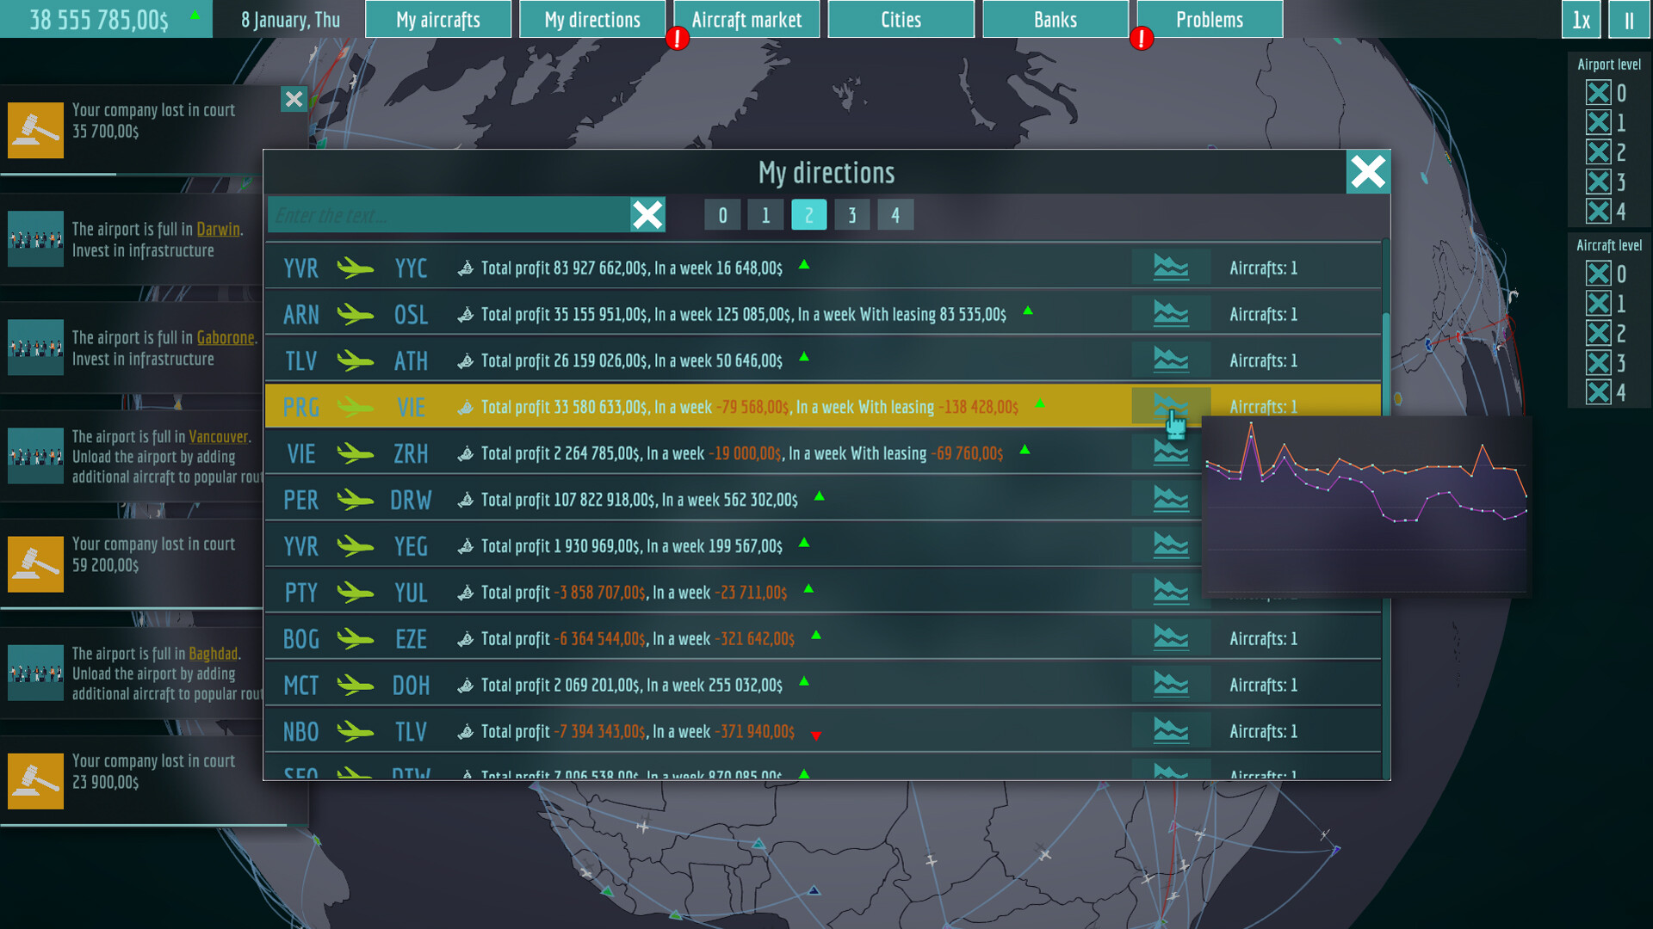Select the Cities navigation button
This screenshot has width=1653, height=929.
tap(901, 19)
